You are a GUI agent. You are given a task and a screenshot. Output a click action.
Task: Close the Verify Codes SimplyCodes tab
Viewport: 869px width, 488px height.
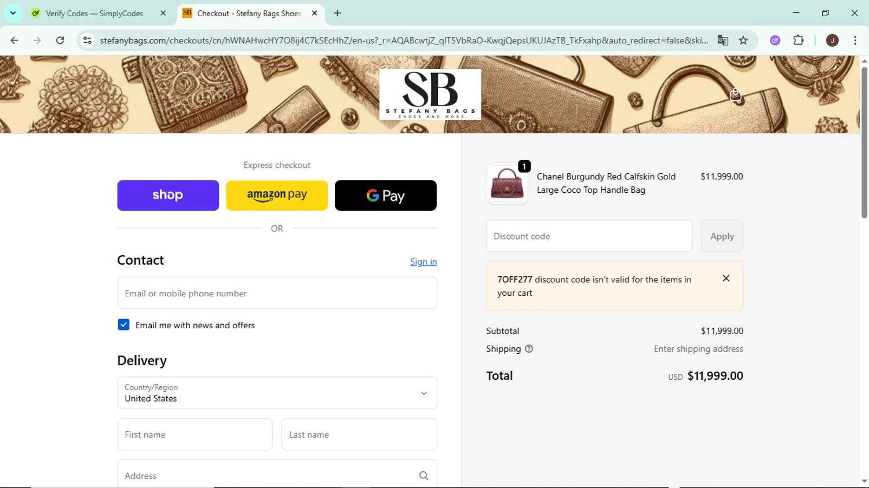pyautogui.click(x=163, y=13)
